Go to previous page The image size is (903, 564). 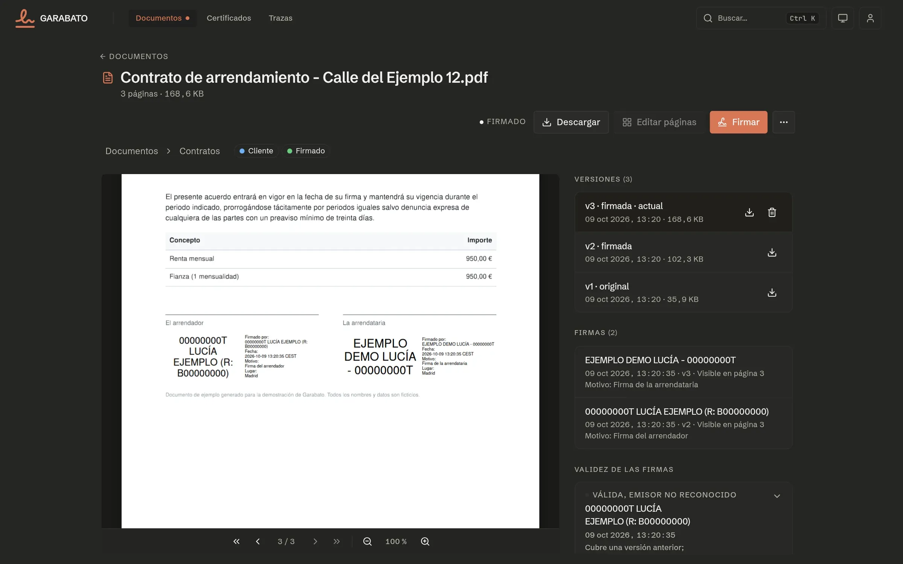tap(258, 541)
